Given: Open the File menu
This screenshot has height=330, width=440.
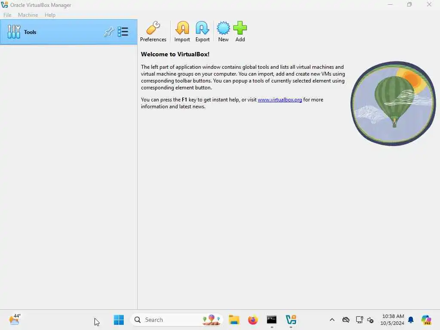Looking at the screenshot, I should point(7,15).
